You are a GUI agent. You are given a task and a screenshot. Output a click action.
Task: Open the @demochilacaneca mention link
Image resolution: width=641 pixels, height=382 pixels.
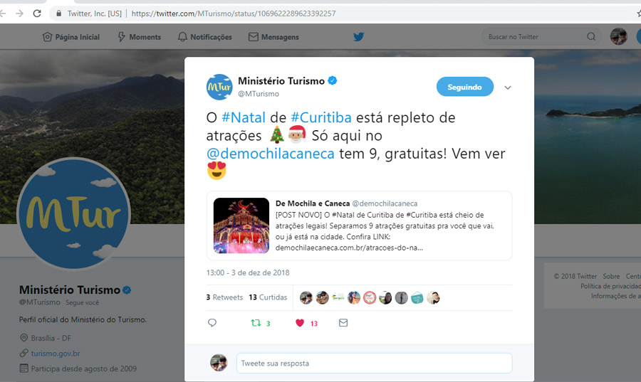point(270,154)
